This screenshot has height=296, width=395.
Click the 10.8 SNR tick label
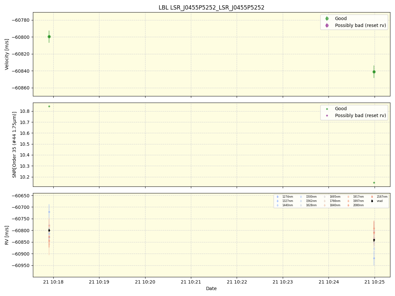click(x=25, y=111)
